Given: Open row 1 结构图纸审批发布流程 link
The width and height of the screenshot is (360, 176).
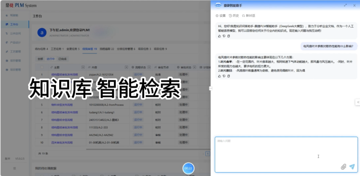Looking at the screenshot, I should pyautogui.click(x=65, y=75).
